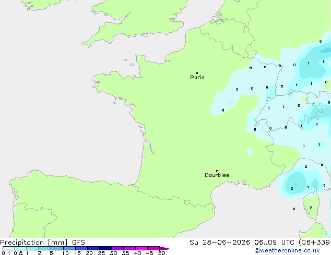
Task: Click the '2' precipitation value near Corsica
Action: (x=292, y=188)
